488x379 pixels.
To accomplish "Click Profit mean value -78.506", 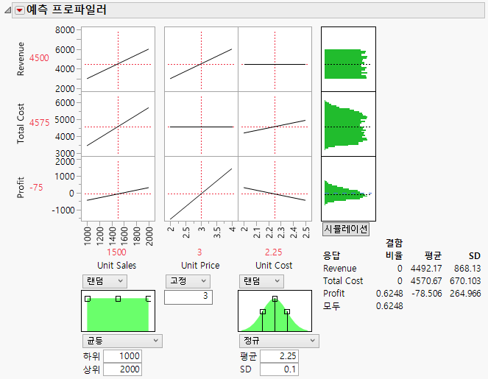I will pos(427,294).
